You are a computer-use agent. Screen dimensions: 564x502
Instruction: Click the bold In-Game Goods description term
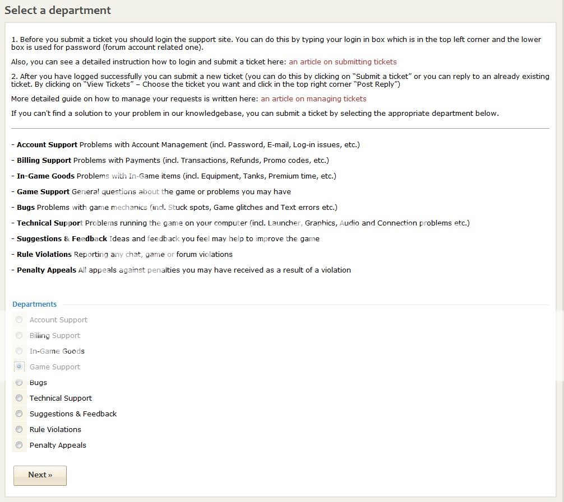pos(45,176)
